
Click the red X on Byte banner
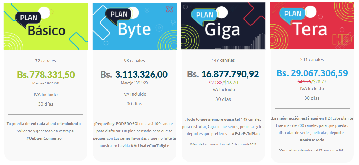click(x=169, y=9)
